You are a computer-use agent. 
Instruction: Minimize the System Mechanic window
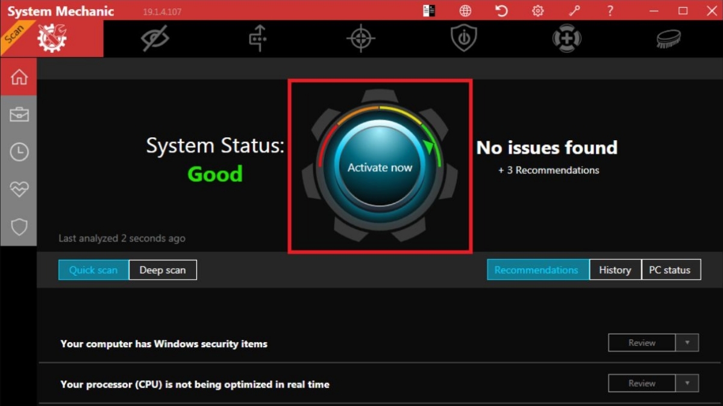[x=654, y=11]
